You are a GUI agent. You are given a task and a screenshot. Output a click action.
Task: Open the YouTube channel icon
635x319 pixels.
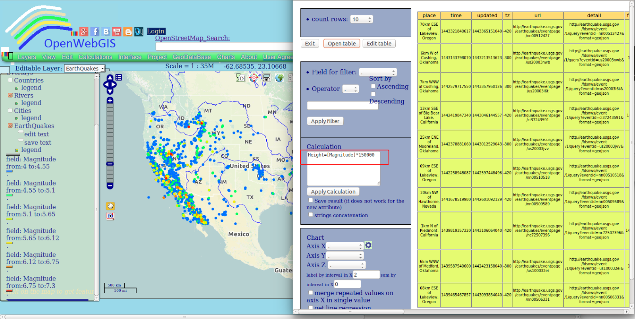(x=117, y=32)
